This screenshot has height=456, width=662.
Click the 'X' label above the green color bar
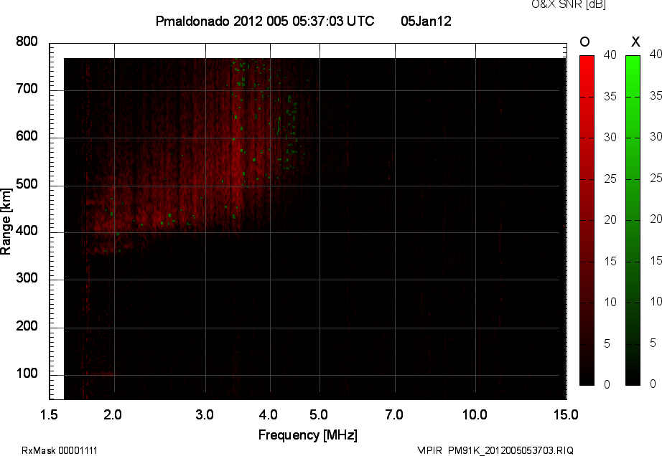635,42
